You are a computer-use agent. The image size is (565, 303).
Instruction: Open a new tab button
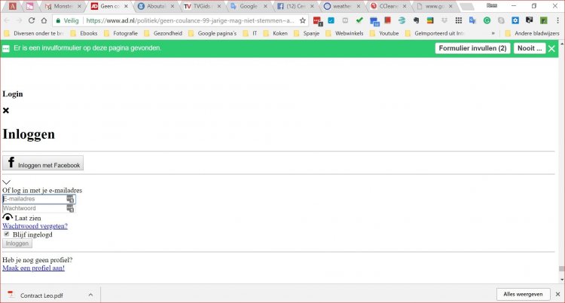click(x=467, y=7)
